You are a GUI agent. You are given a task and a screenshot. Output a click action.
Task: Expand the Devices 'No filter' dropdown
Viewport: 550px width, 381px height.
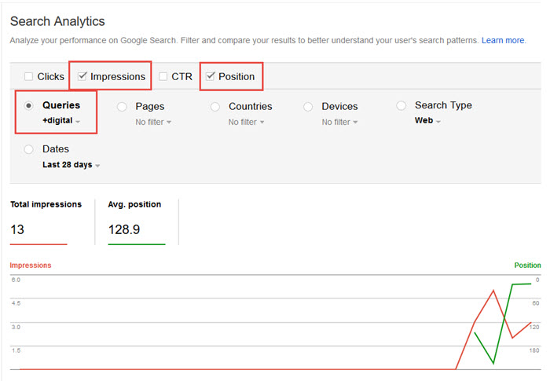tap(339, 123)
